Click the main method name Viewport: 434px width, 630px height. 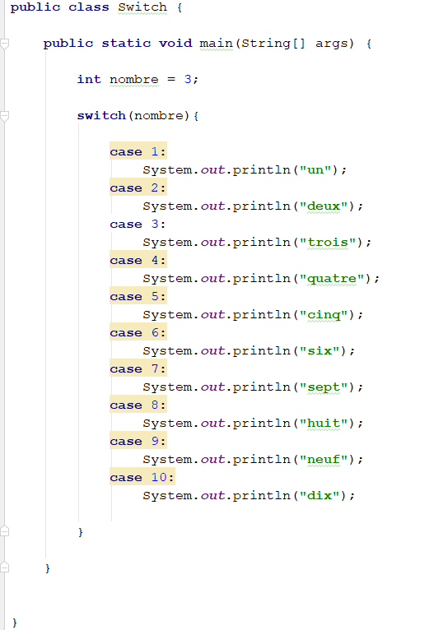coord(216,44)
